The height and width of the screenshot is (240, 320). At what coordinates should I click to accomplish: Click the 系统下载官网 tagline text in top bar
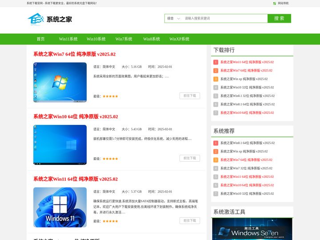(62, 3)
